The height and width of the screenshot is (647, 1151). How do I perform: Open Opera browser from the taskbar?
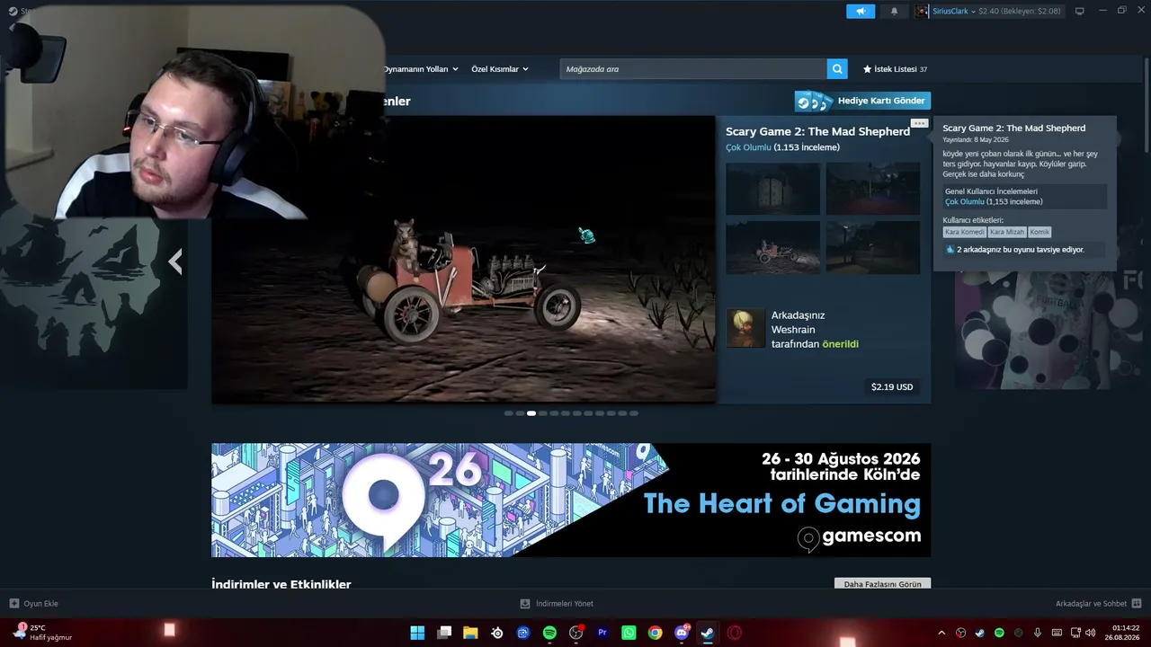click(735, 633)
